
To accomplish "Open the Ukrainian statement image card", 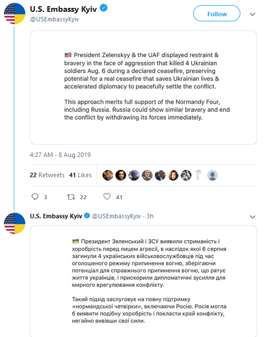I will [x=144, y=281].
